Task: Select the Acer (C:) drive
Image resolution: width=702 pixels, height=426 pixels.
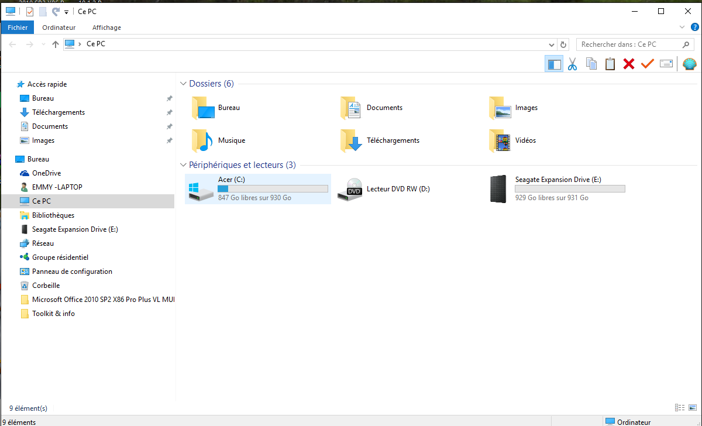Action: click(x=258, y=189)
